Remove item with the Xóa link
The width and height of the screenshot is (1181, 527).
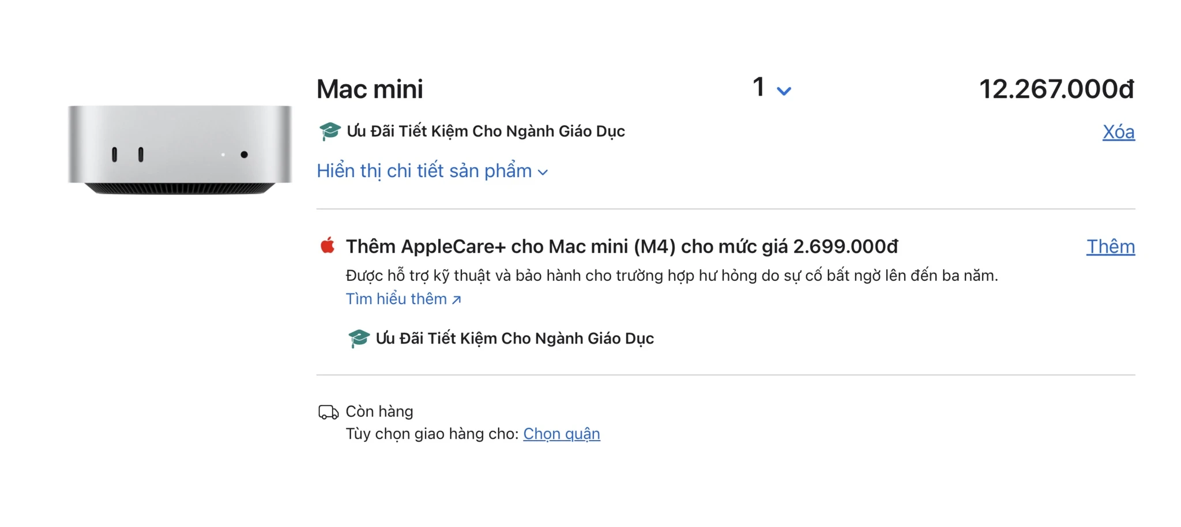point(1118,132)
